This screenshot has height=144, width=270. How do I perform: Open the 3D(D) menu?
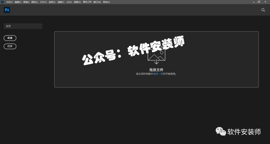click(69, 2)
